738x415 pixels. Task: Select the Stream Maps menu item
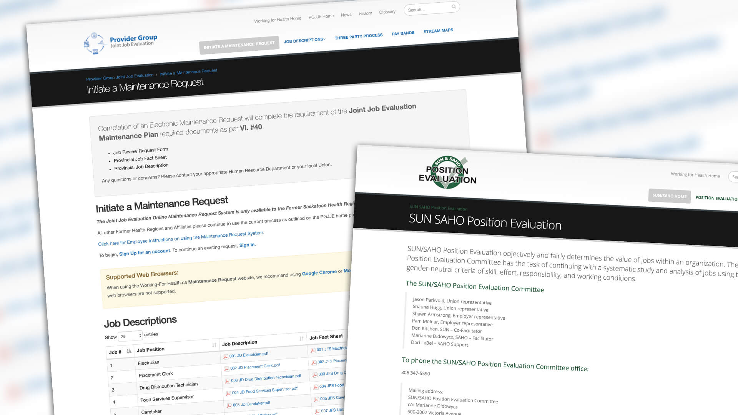click(x=438, y=30)
